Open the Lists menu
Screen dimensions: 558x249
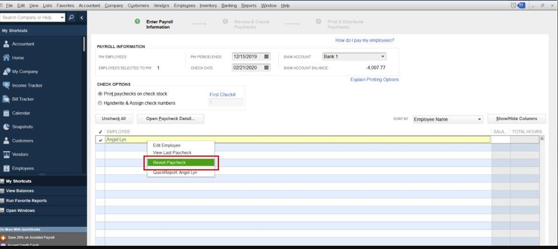click(x=47, y=6)
